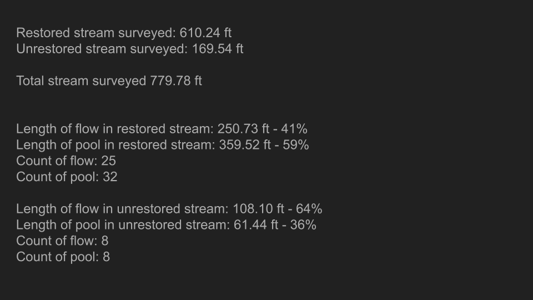533x300 pixels.
Task: Click the 'Length of flow in restored stream' line
Action: tap(162, 129)
